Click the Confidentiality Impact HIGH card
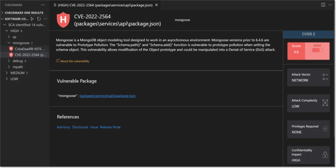 308,155
